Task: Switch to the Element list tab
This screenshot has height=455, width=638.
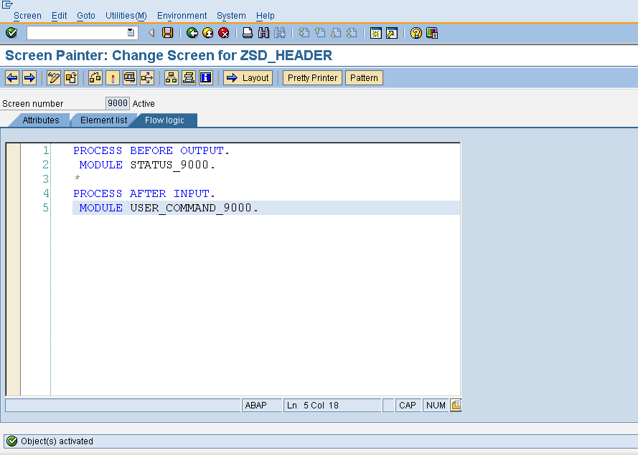Action: [103, 120]
